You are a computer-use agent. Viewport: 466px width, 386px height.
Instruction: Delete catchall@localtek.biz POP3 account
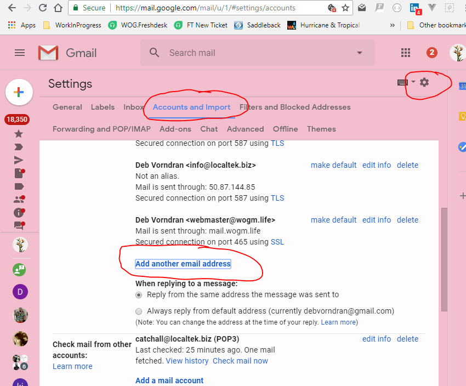(x=407, y=339)
